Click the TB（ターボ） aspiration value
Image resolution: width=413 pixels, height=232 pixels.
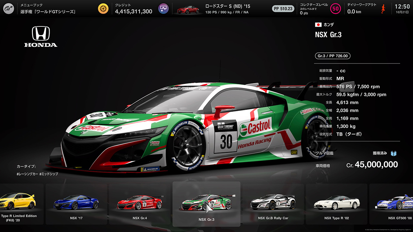(x=349, y=134)
